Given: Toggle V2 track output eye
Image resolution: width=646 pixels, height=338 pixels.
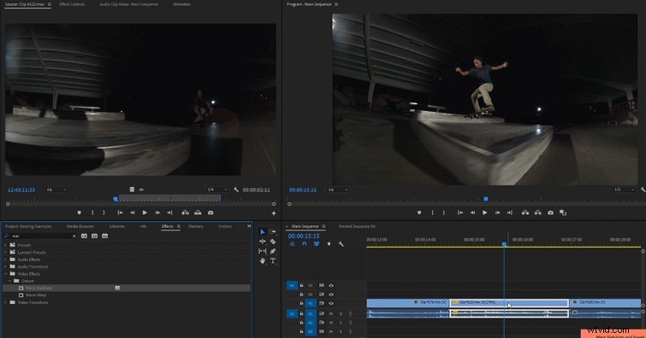Looking at the screenshot, I should (x=331, y=294).
